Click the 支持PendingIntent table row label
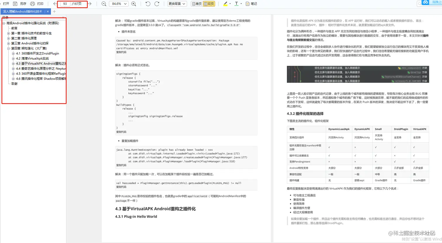 300,162
